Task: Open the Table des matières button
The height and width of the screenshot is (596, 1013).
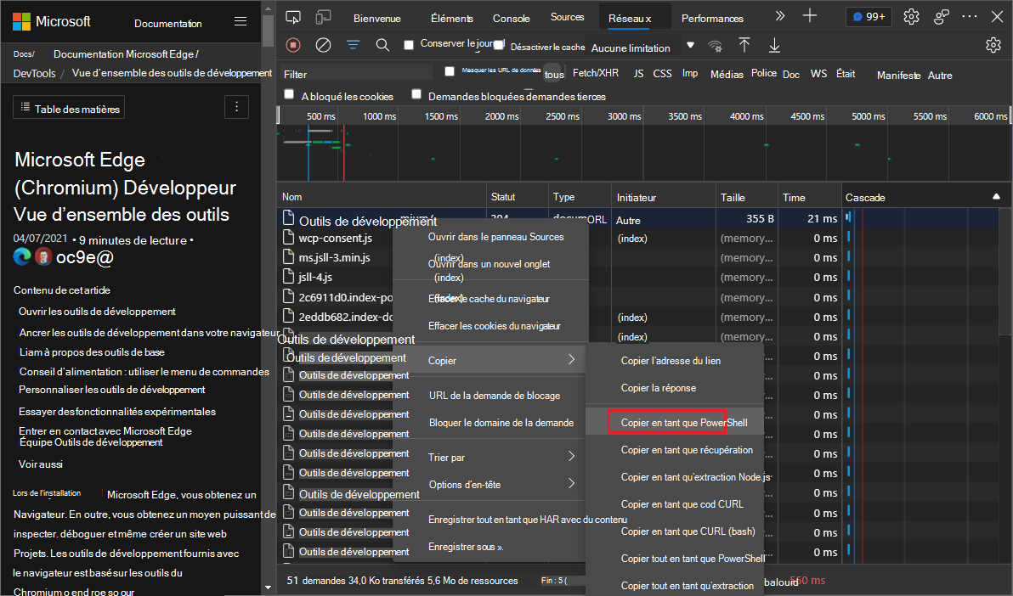Action: pos(69,107)
